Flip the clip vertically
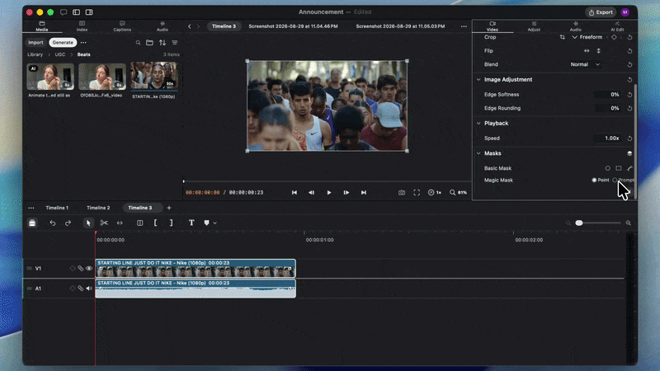Screen dimensions: 660x371 (599, 51)
